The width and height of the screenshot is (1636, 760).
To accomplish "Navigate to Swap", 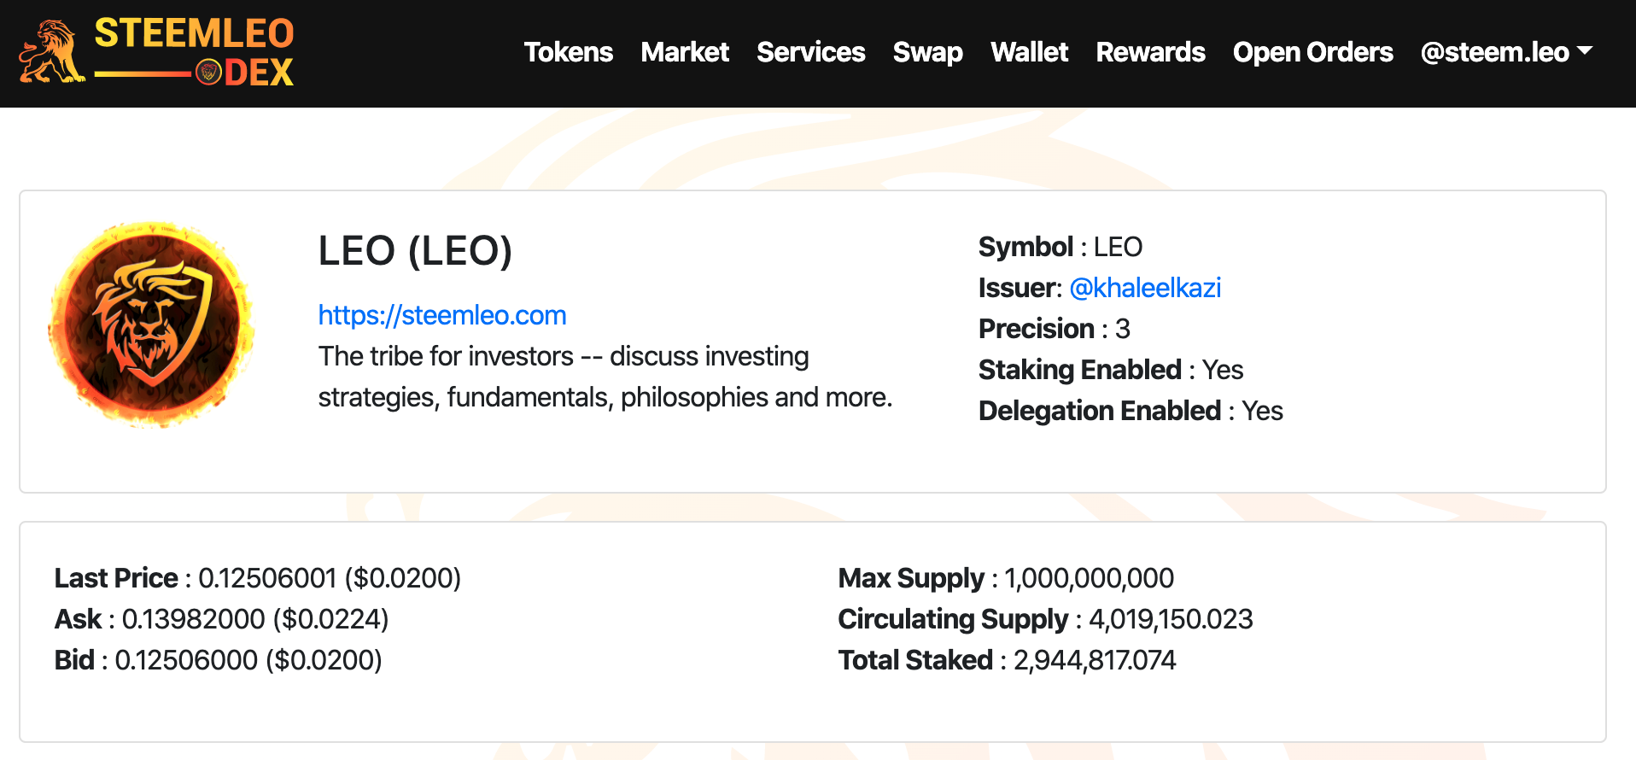I will 928,52.
